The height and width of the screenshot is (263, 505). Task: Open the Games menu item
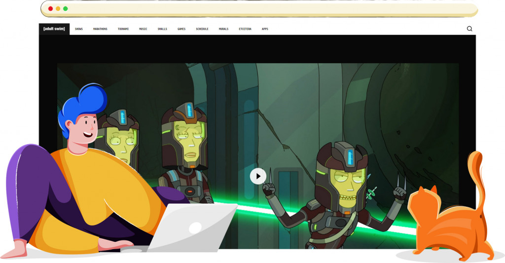click(x=181, y=29)
